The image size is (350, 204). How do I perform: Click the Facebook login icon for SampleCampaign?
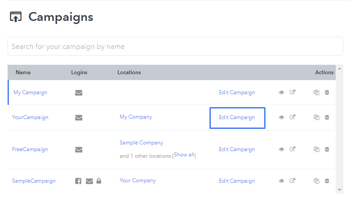[x=78, y=181]
